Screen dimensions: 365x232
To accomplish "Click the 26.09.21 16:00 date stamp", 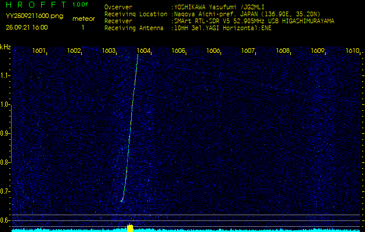I will [27, 27].
